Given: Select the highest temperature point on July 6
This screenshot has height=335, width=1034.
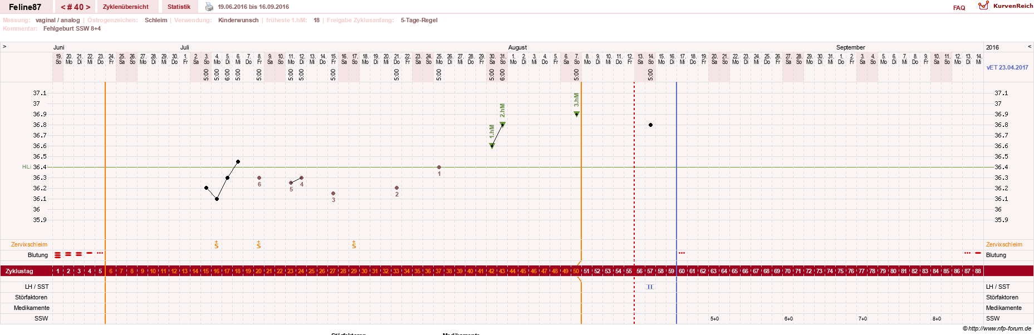Looking at the screenshot, I should (x=238, y=161).
